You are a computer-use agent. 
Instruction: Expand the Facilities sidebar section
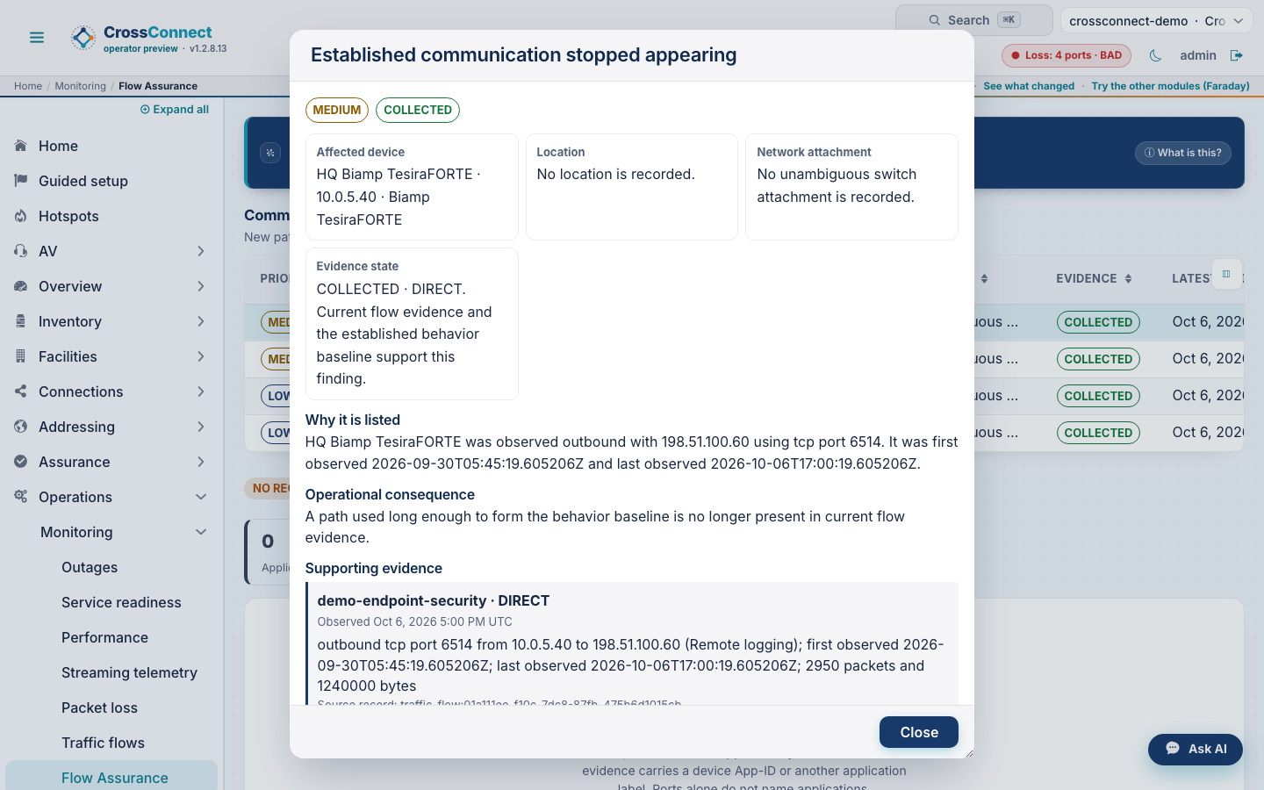click(111, 356)
